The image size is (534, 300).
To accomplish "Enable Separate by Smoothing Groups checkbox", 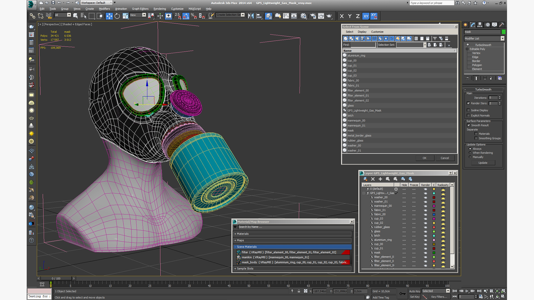I will (x=476, y=138).
